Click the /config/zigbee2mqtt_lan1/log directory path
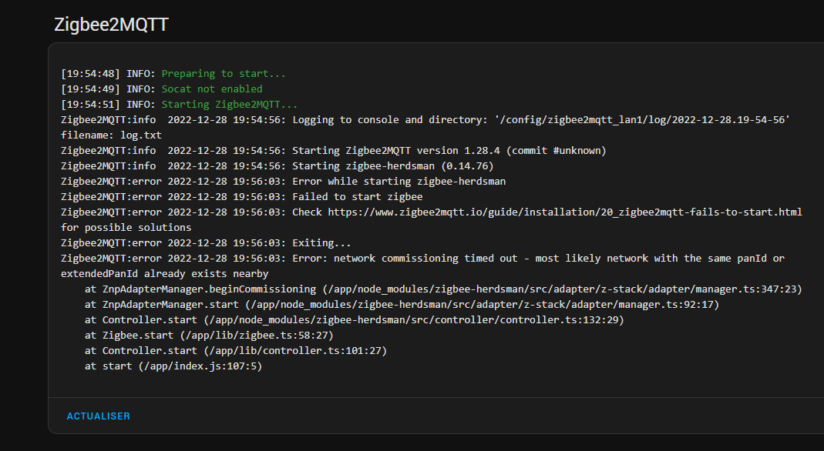Viewport: 824px width, 451px height. pyautogui.click(x=644, y=120)
